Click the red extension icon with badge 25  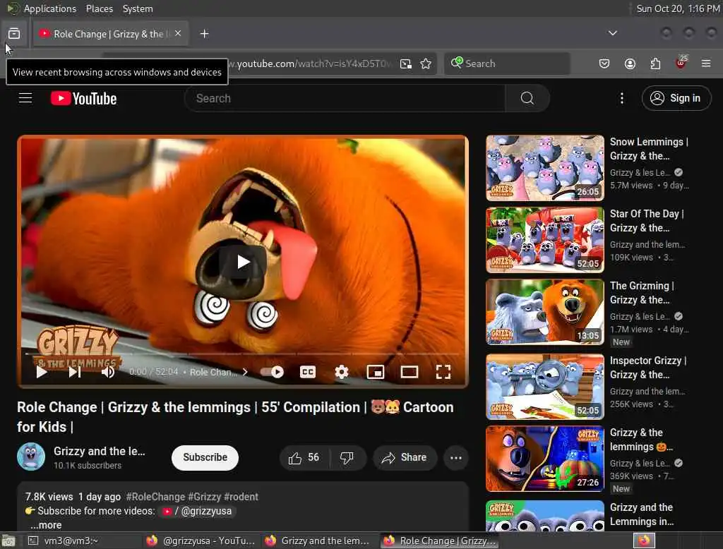681,63
